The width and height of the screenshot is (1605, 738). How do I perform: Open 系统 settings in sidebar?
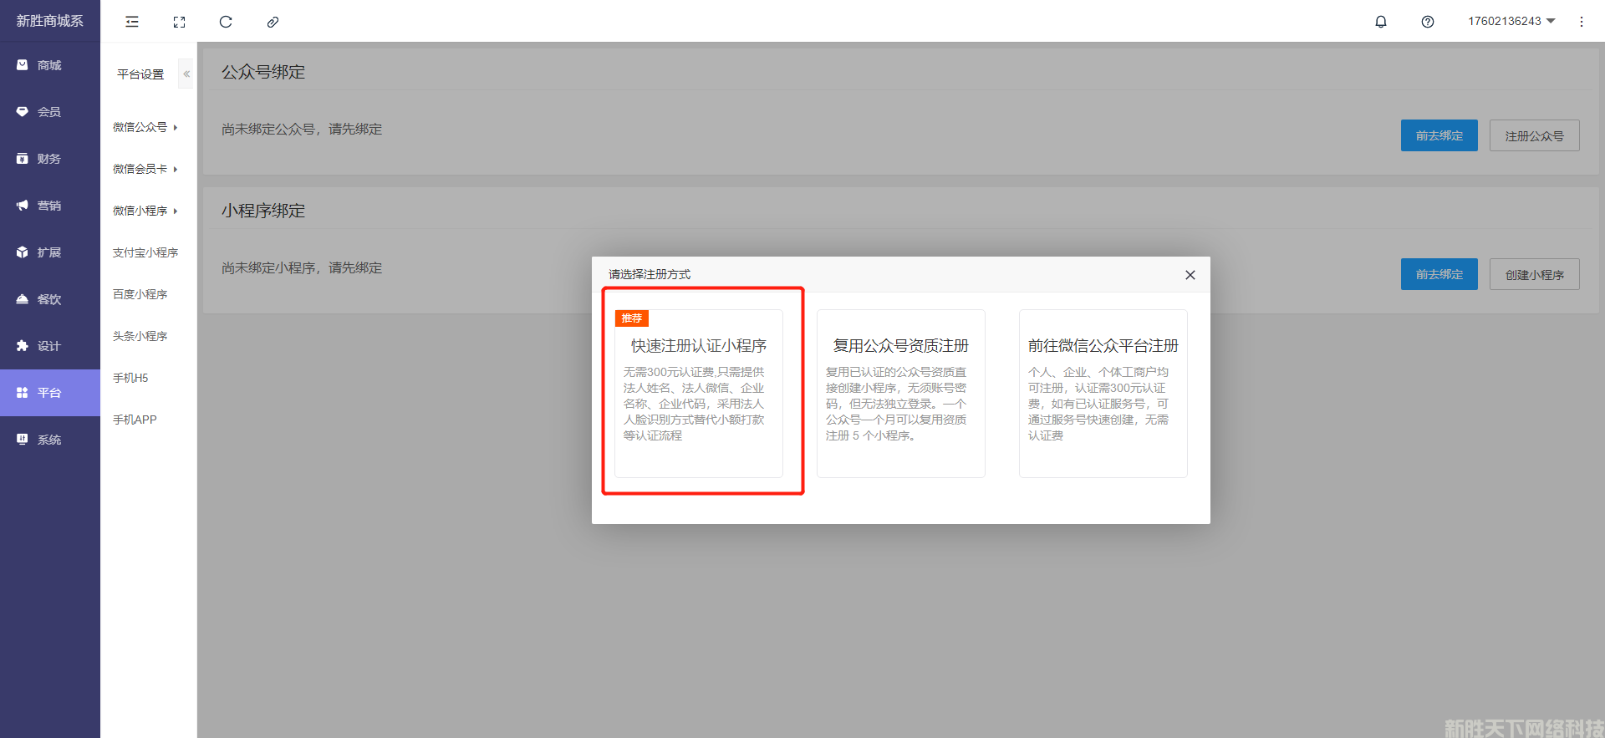point(49,440)
